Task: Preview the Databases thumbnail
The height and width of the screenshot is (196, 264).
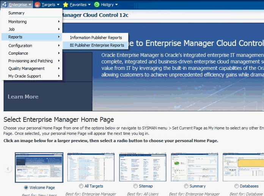Action: coord(243,167)
